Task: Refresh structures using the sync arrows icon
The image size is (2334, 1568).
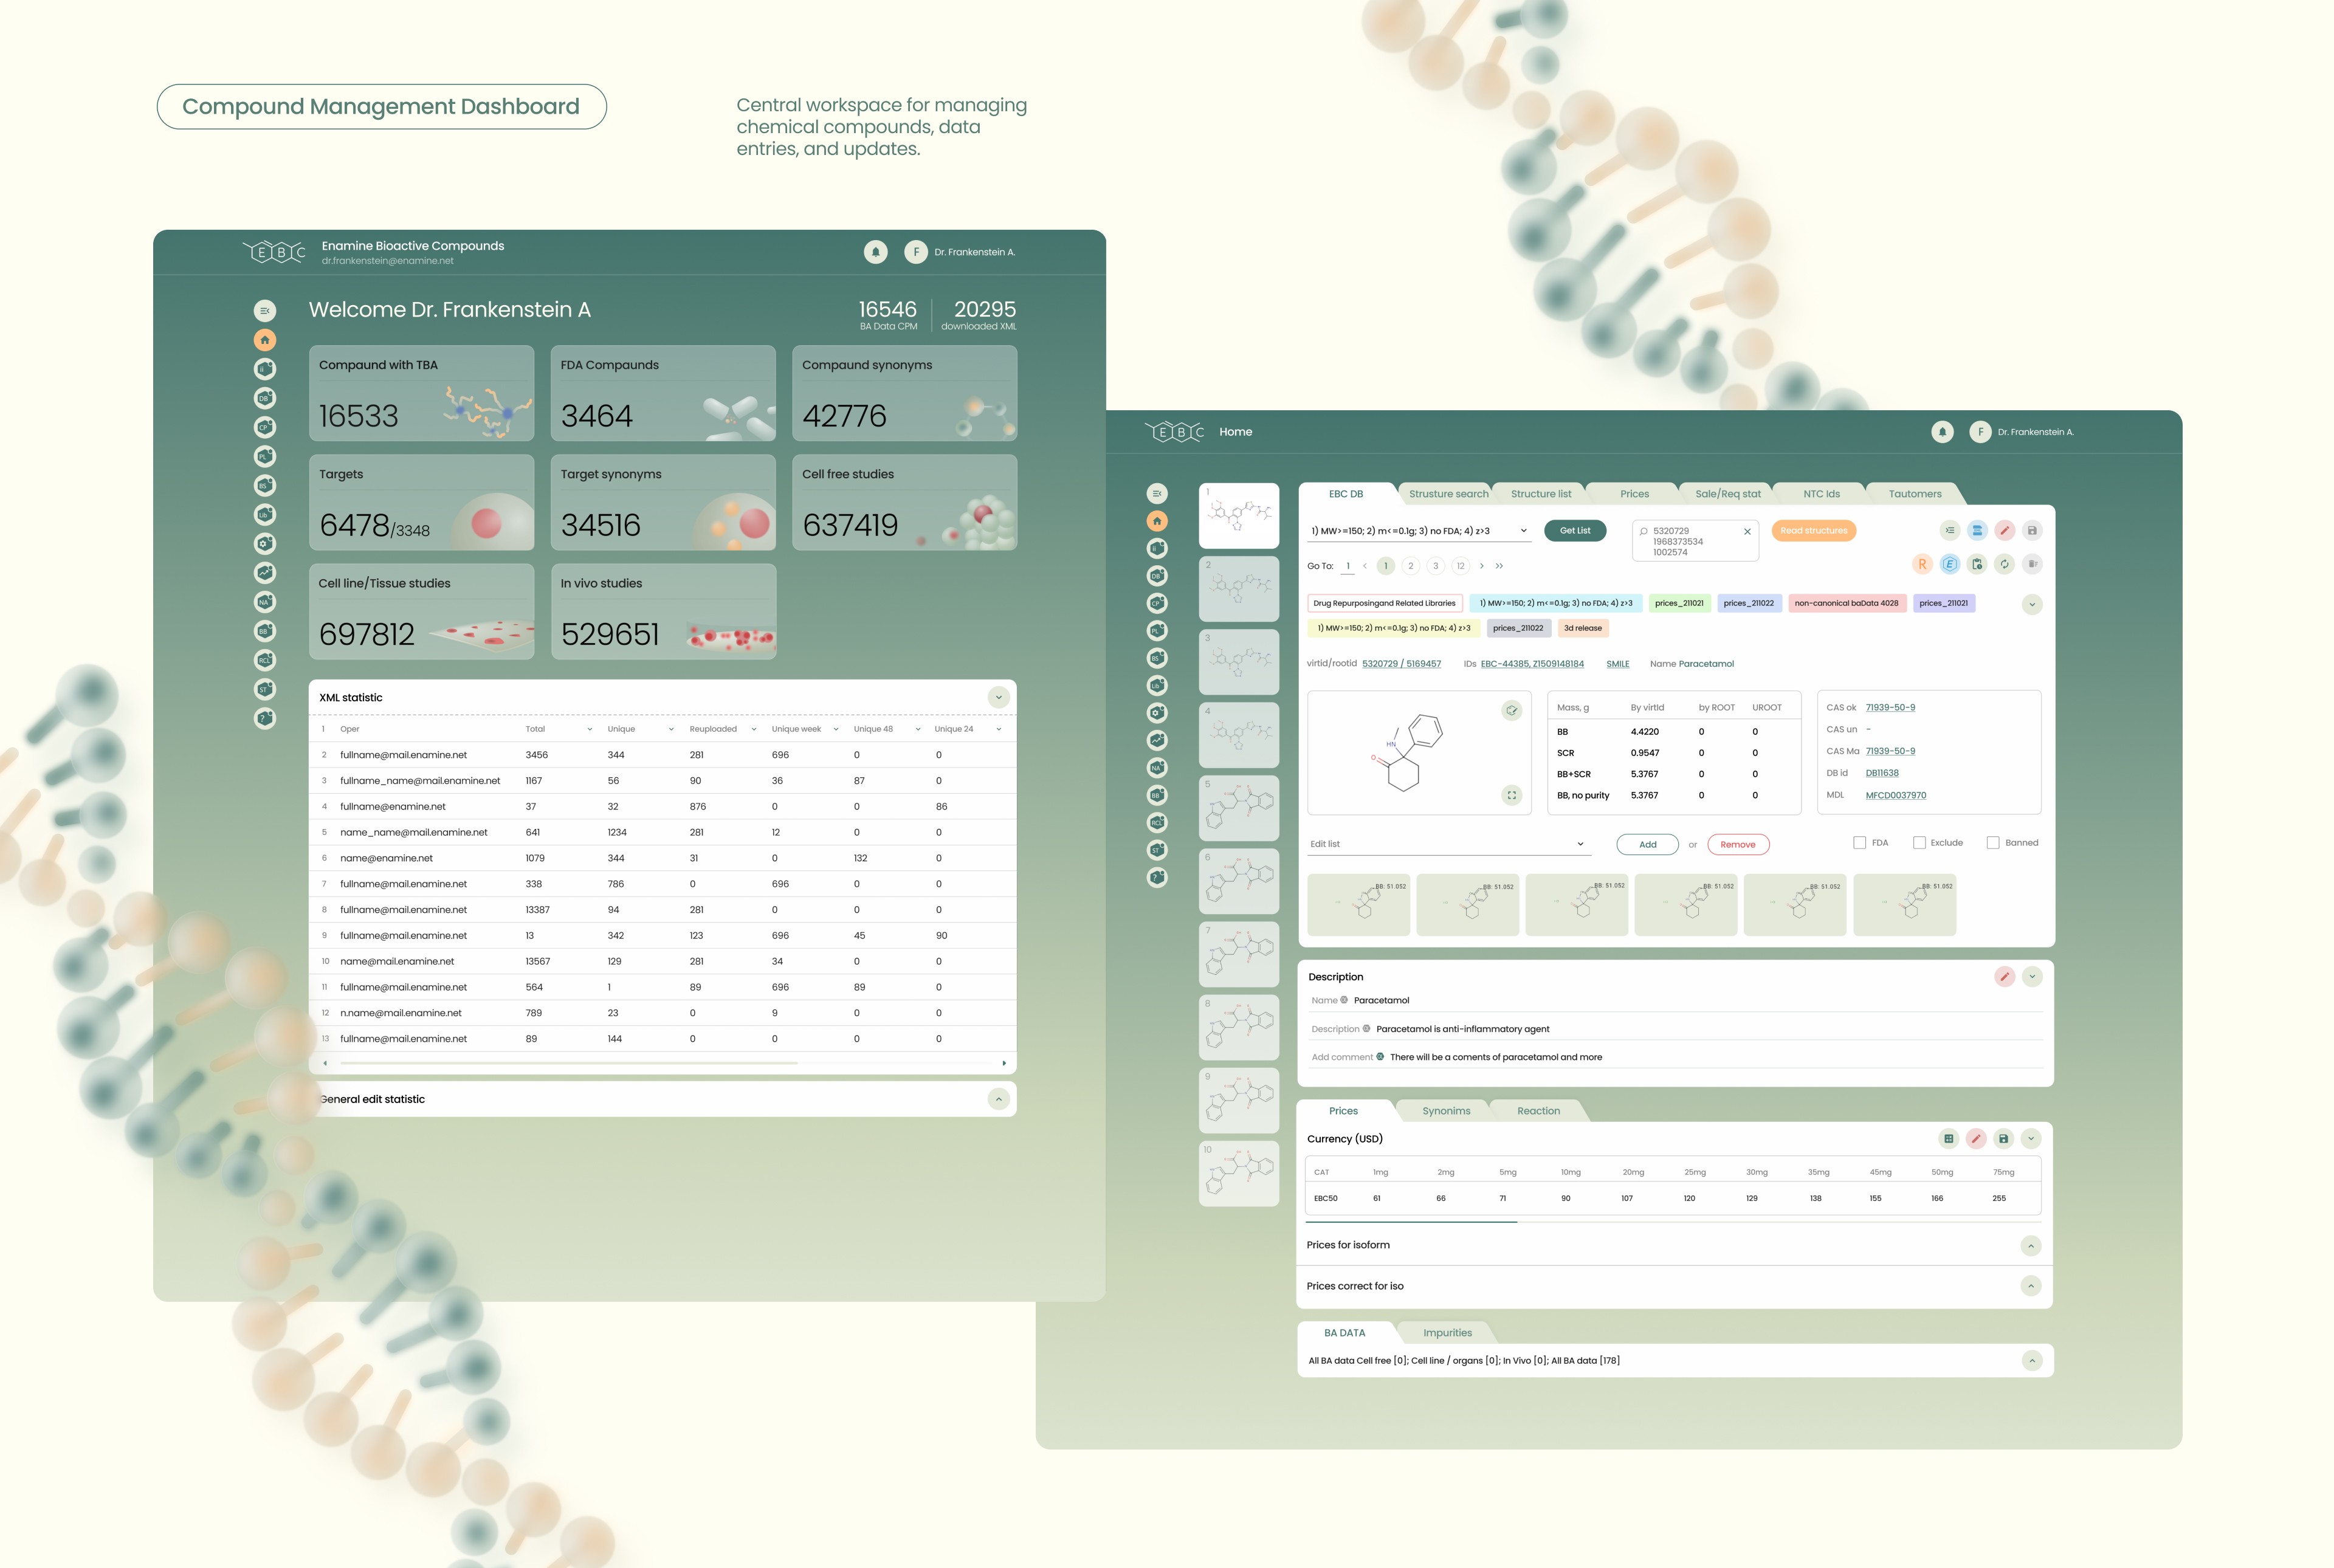Action: (2005, 564)
